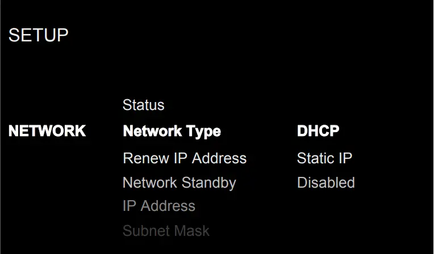Click Static IP below DHCP
This screenshot has height=254, width=434.
324,158
